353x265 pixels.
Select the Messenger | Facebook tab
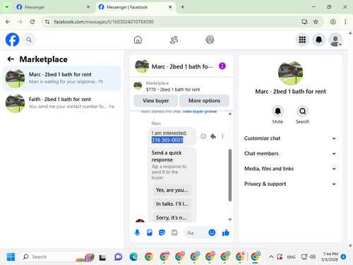(136, 7)
